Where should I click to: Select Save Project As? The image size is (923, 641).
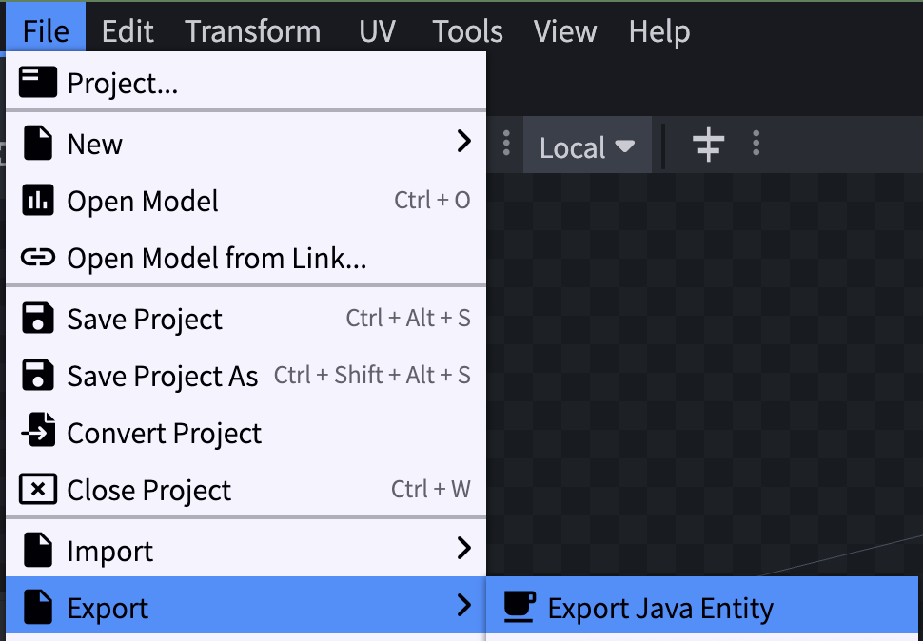[x=162, y=375]
